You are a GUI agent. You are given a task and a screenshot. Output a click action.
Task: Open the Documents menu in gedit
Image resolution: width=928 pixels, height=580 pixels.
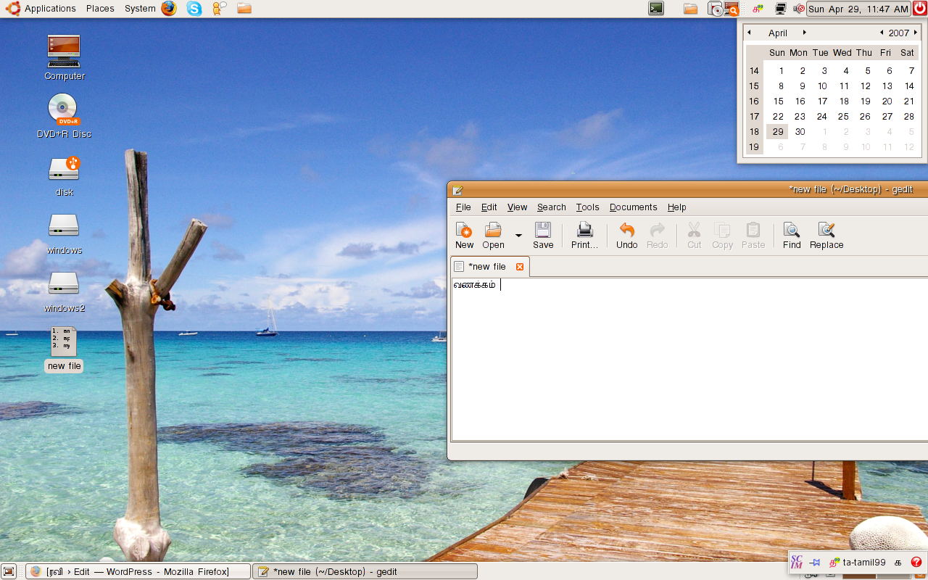pyautogui.click(x=633, y=207)
